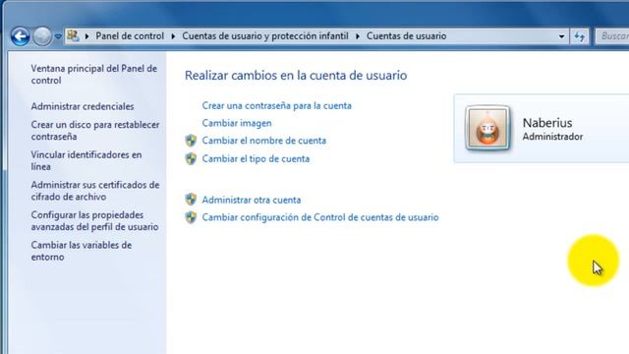Image resolution: width=629 pixels, height=354 pixels.
Task: Click heading Realizar cambios en la cuenta de usuario
Action: [x=296, y=76]
